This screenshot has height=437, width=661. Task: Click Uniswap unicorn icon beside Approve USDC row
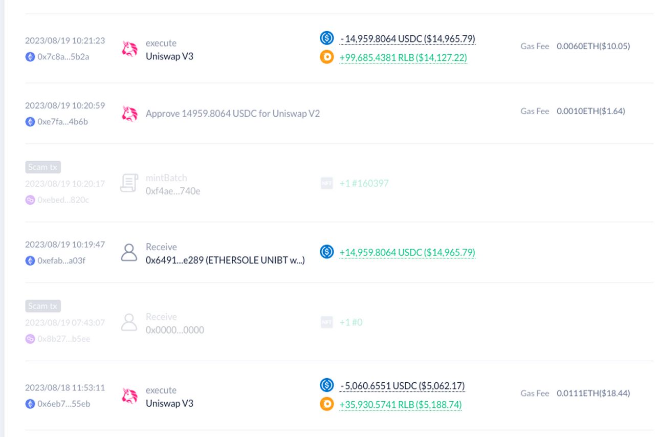(130, 113)
